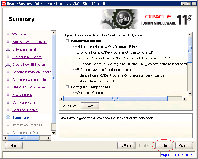This screenshot has width=198, height=159.
Task: Click step list scroll up arrow
Action: 54,33
